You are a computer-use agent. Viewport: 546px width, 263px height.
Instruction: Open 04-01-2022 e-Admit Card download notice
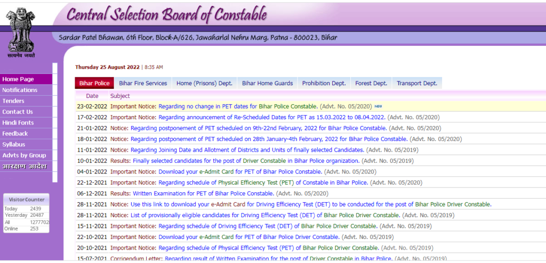(x=240, y=171)
